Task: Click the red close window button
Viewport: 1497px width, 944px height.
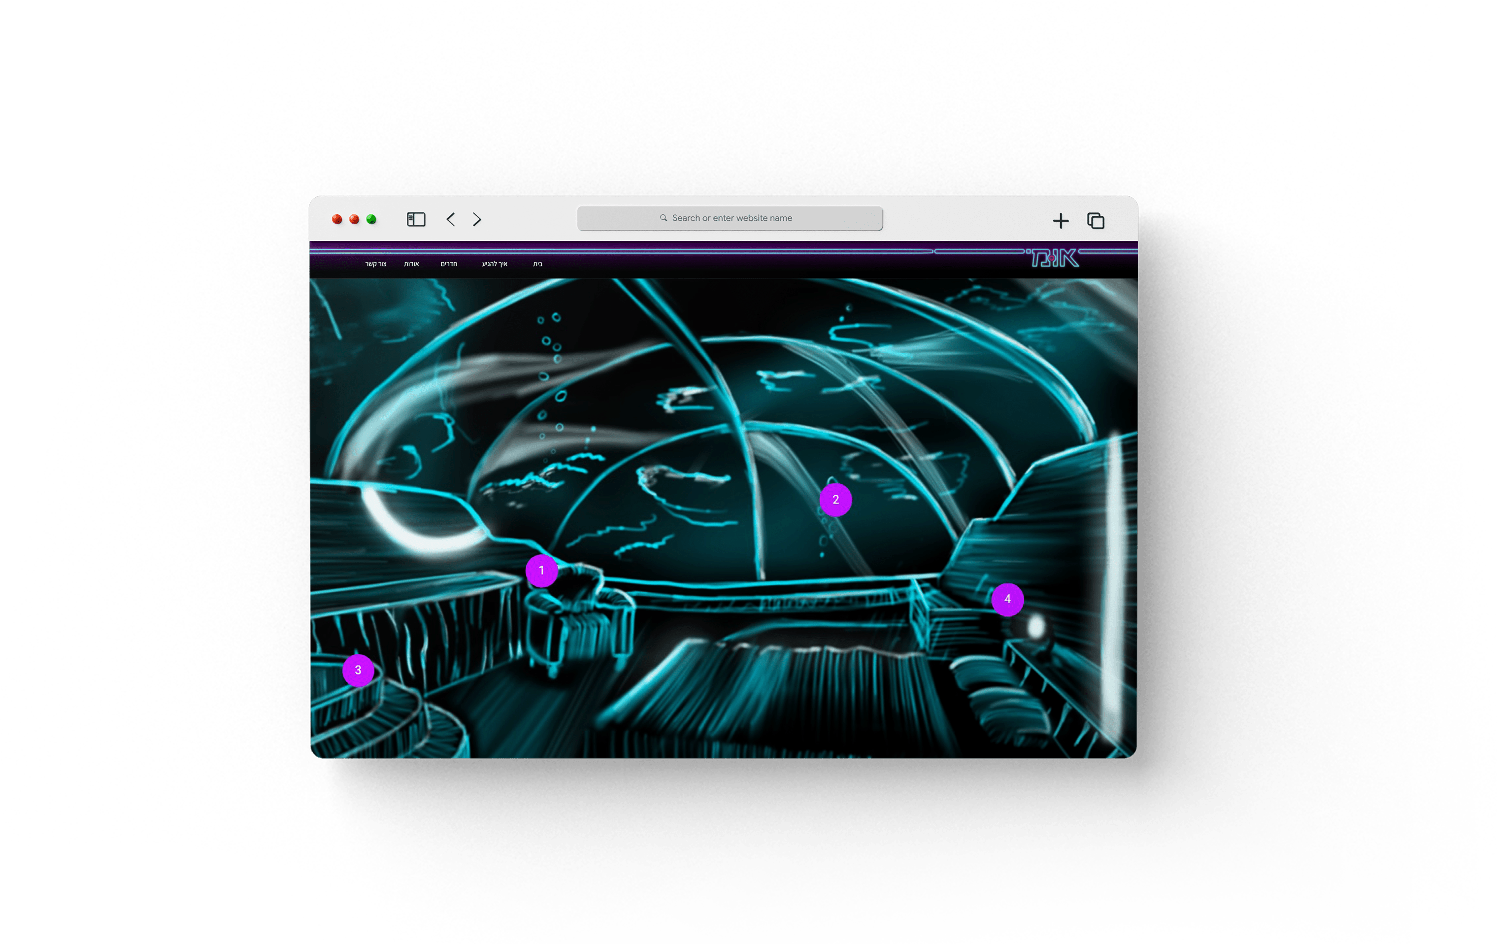Action: [x=337, y=220]
